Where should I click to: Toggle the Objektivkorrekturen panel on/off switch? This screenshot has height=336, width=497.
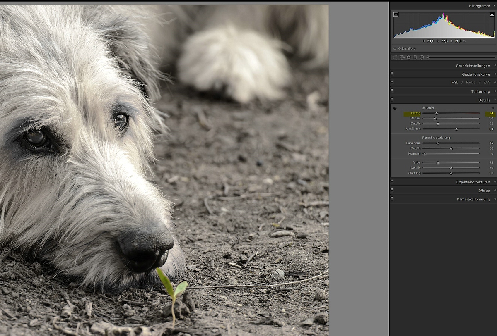coord(392,181)
